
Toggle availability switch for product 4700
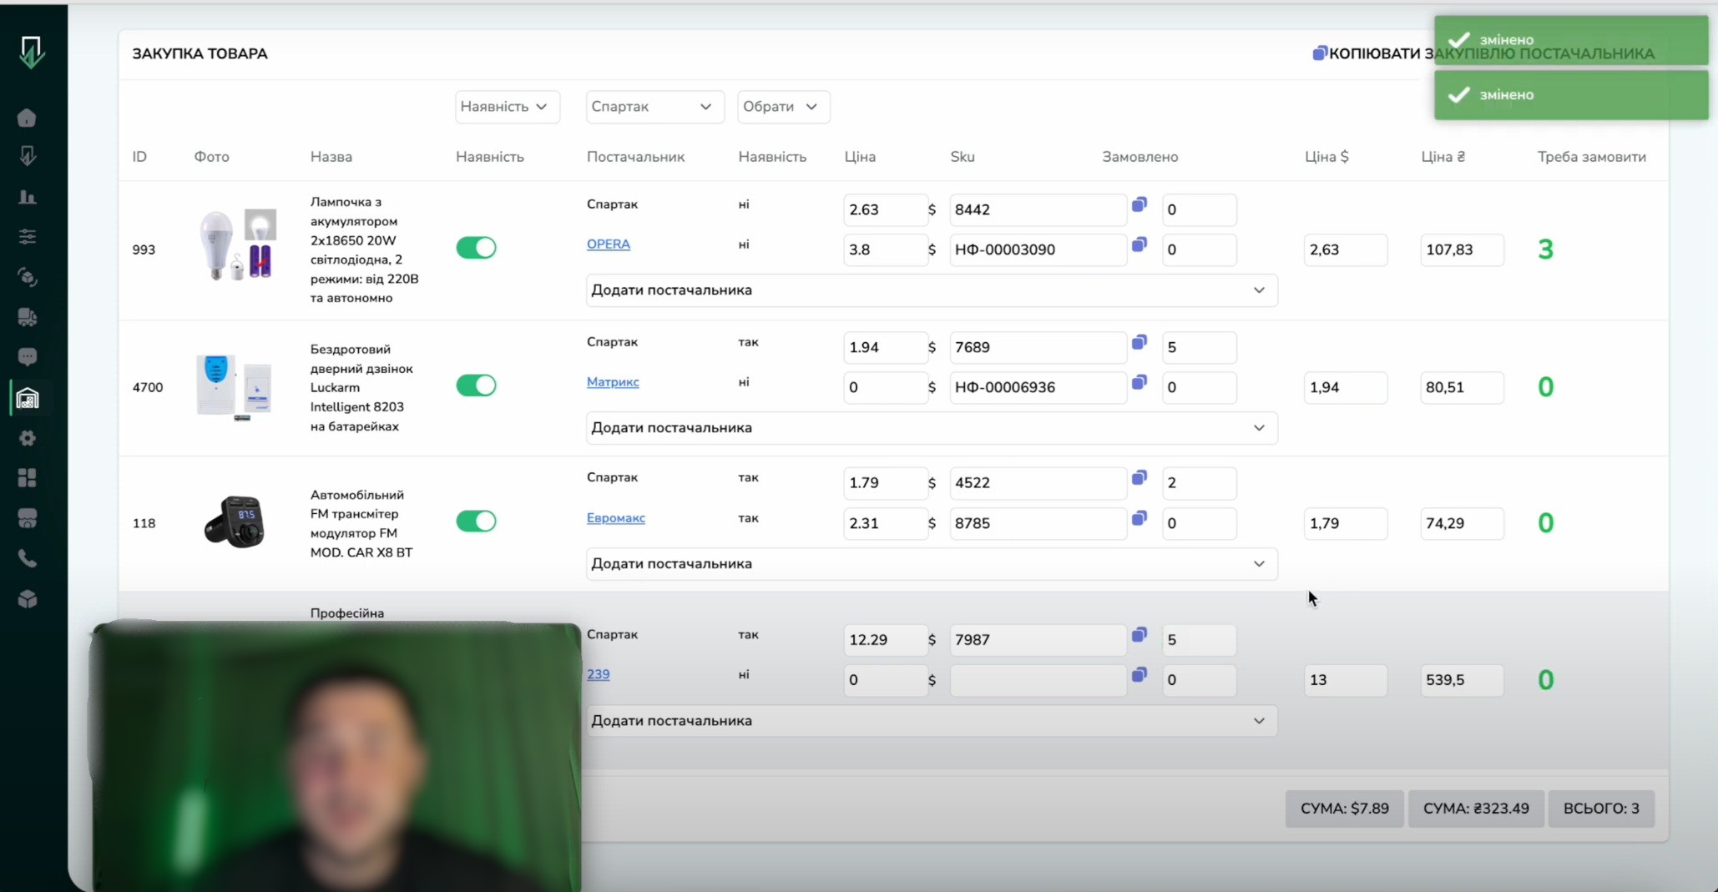(476, 386)
